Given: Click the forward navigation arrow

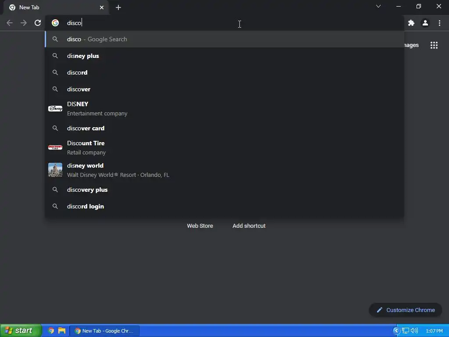Looking at the screenshot, I should (24, 23).
